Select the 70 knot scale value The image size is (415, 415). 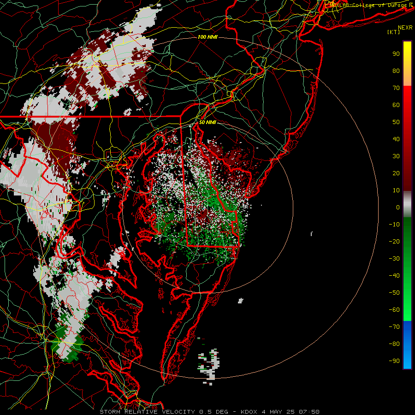tap(396, 88)
